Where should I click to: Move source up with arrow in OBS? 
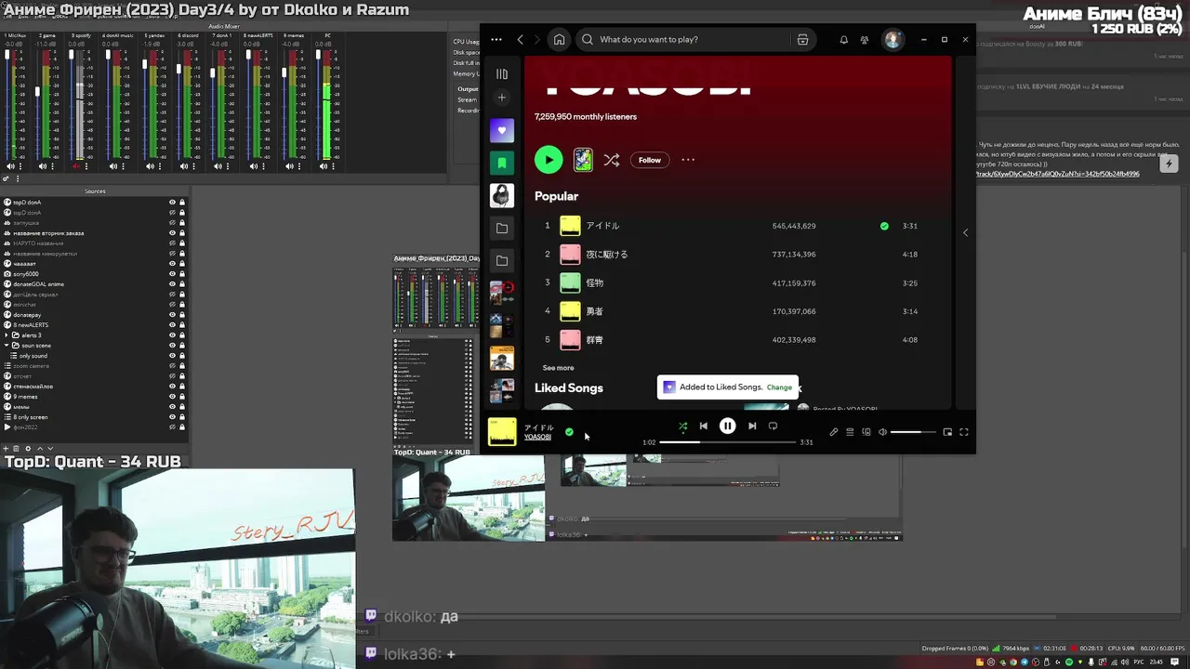pos(39,449)
